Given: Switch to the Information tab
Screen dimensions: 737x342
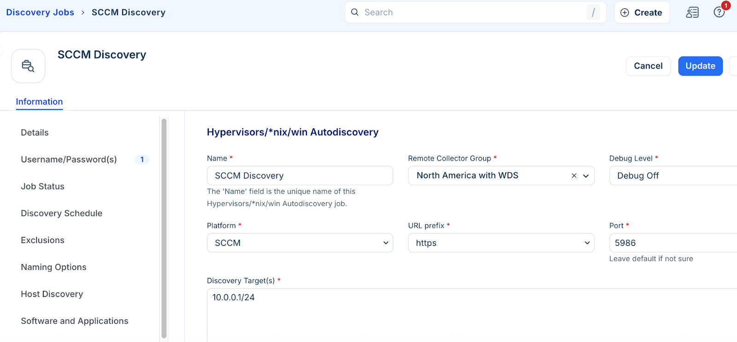Looking at the screenshot, I should pos(39,102).
